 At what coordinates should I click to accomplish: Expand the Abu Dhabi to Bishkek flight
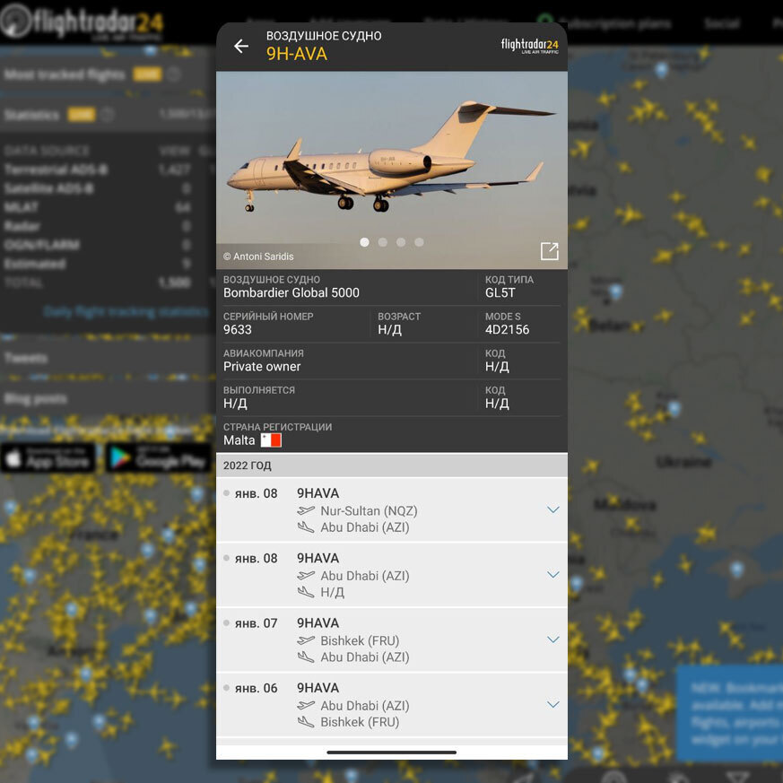coord(552,704)
